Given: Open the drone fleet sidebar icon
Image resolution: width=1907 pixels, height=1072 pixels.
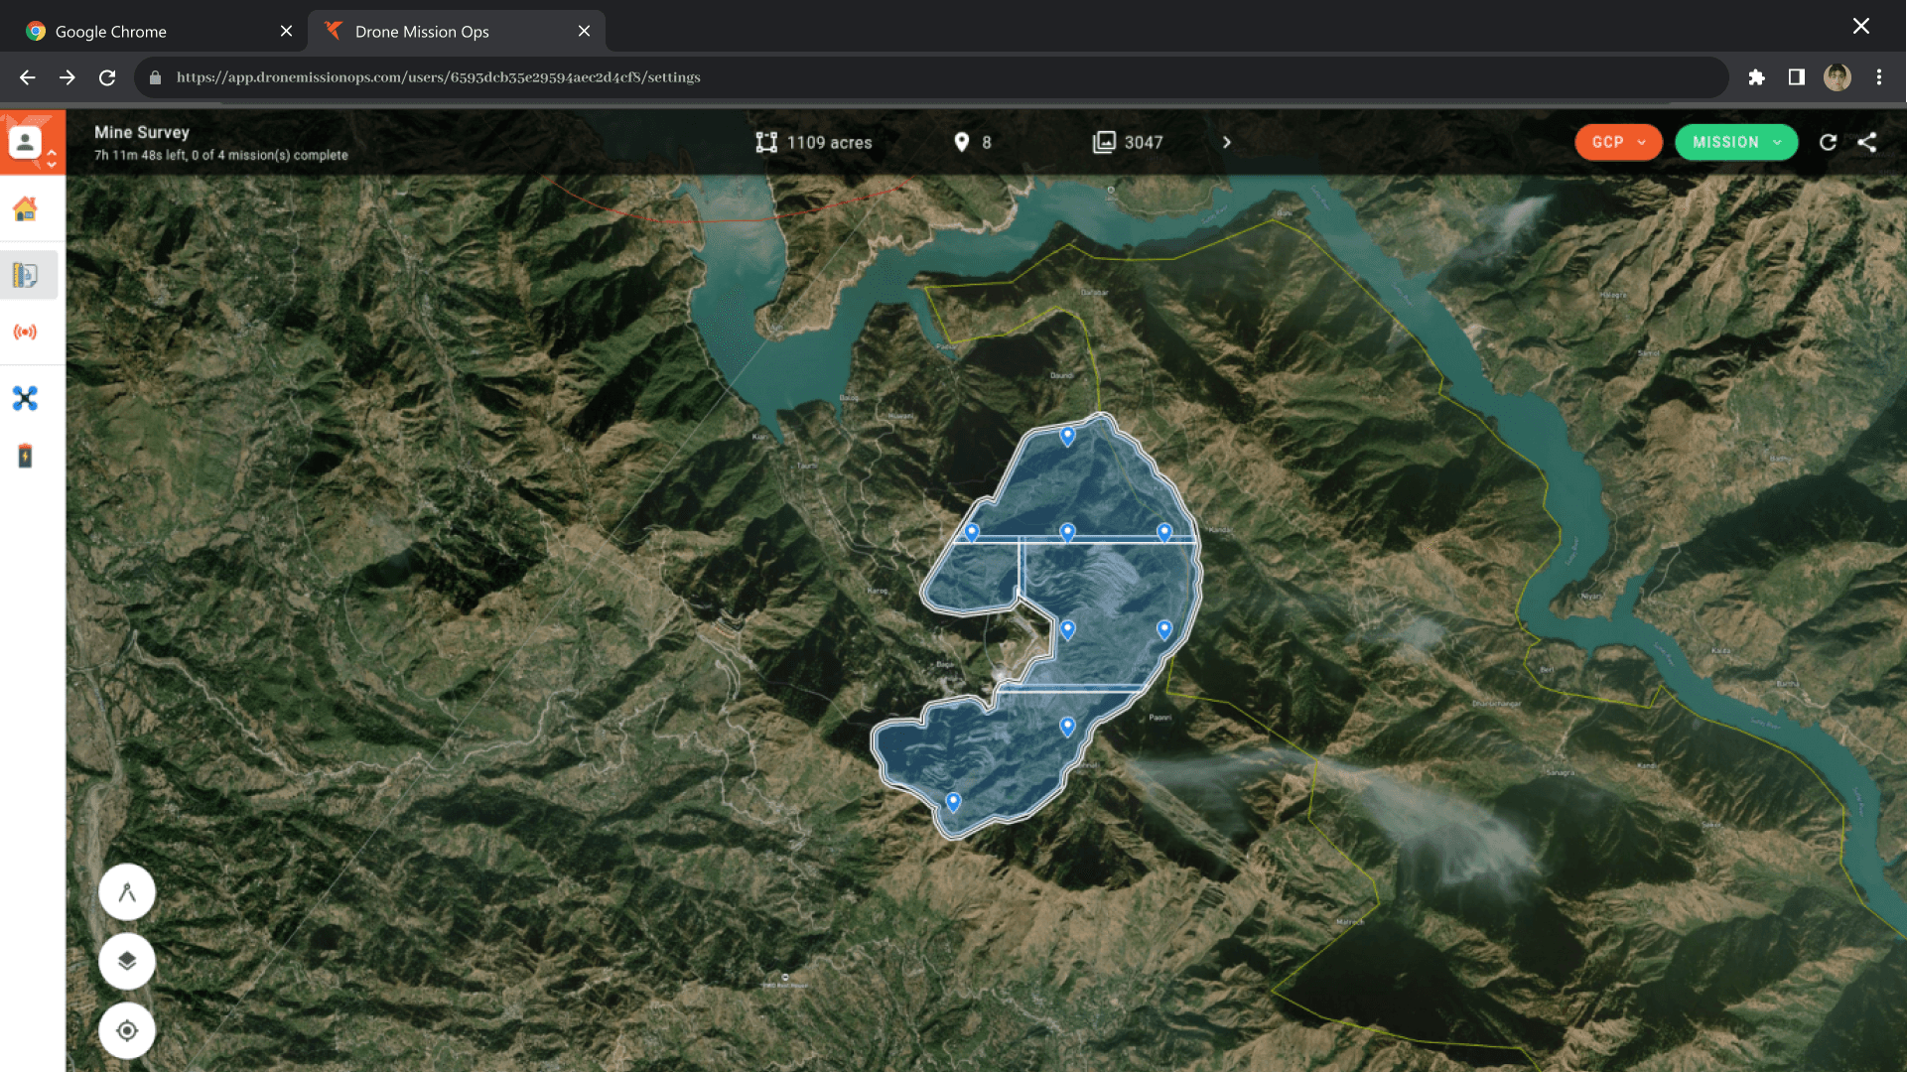Looking at the screenshot, I should 25,398.
